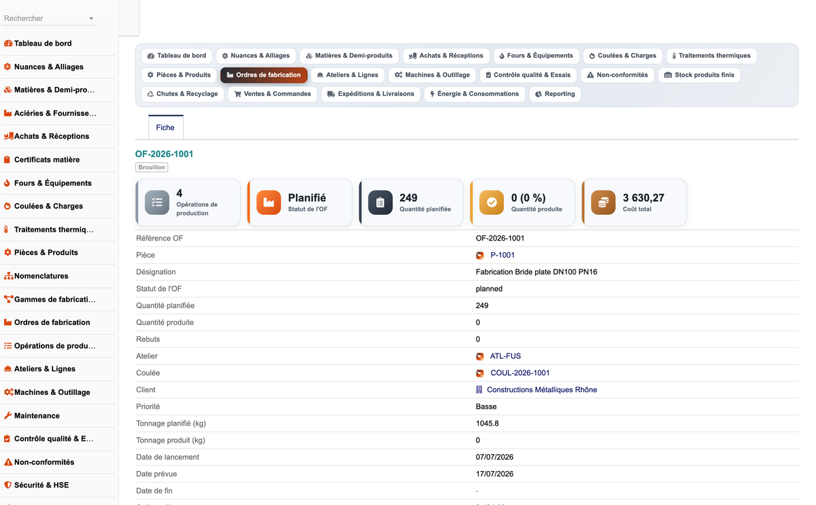This screenshot has height=505, width=816.
Task: Open Traitements thermiques top menu item
Action: point(711,56)
